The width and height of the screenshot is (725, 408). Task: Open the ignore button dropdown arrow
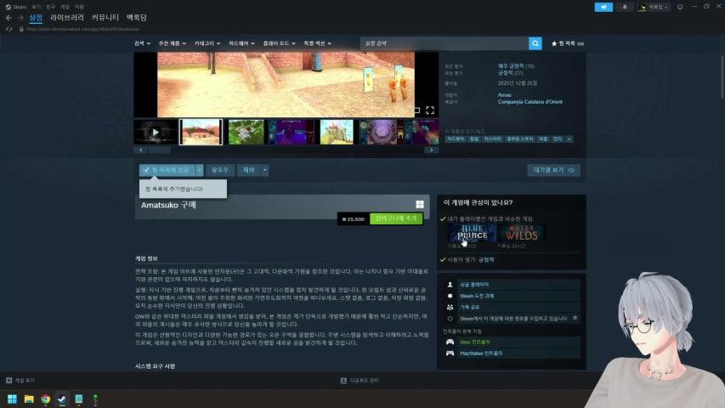coord(265,170)
